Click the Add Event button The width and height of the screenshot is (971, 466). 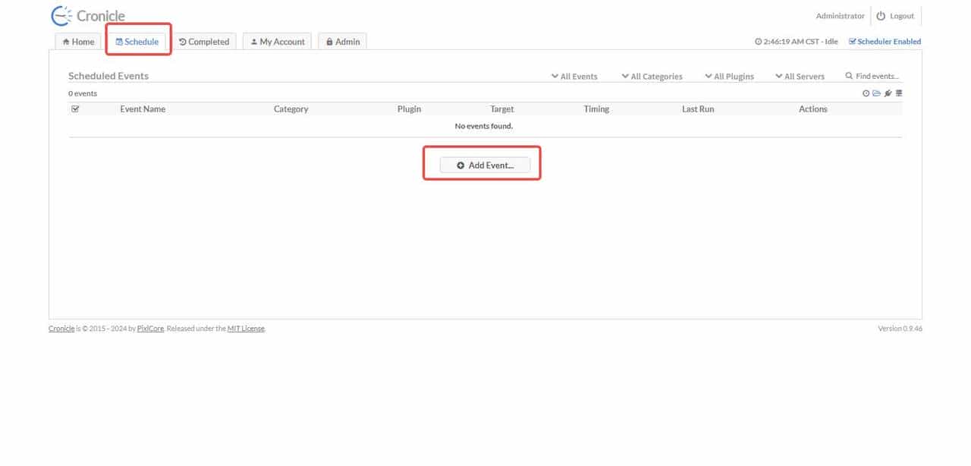pos(485,165)
